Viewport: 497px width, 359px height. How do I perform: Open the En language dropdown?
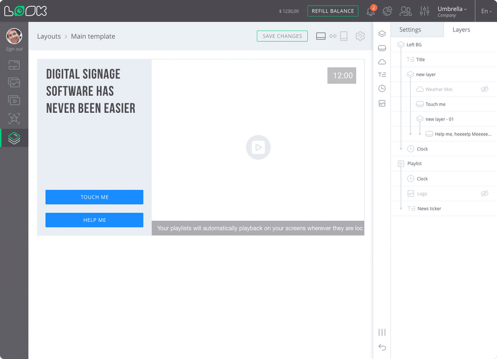tap(486, 11)
